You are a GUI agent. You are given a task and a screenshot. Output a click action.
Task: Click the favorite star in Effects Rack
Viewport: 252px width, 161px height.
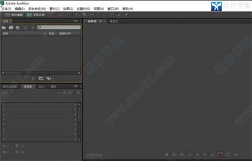click(78, 92)
